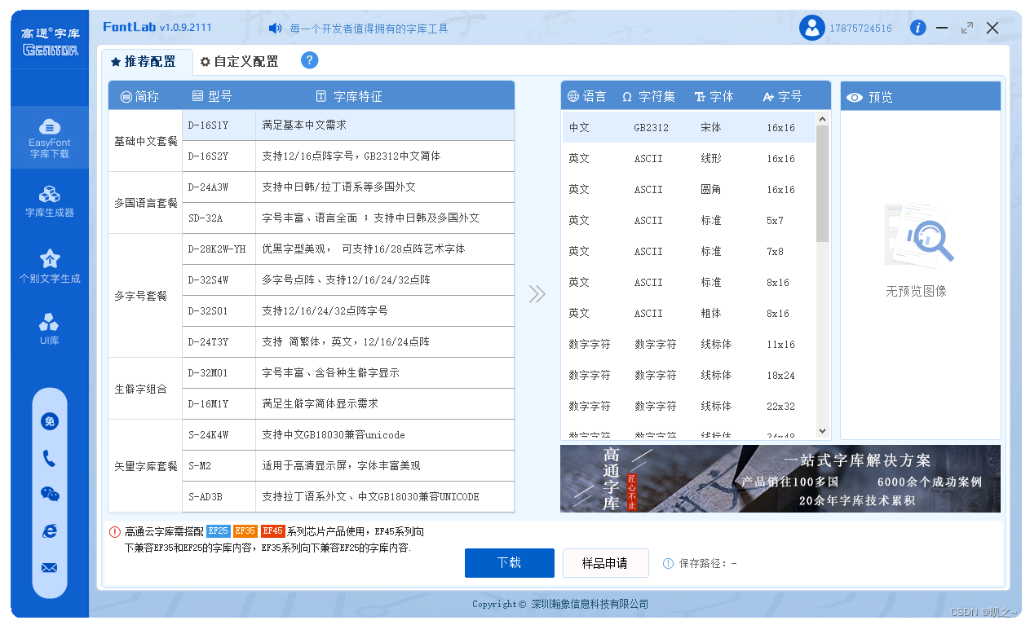Click the 高通字库 advertisement banner
This screenshot has width=1030, height=625.
780,478
